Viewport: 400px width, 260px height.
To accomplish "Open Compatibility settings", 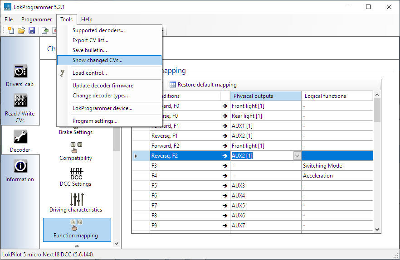I will click(x=76, y=151).
